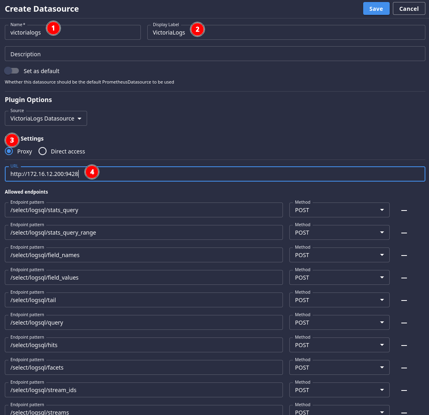Remove the stats_query endpoint row
This screenshot has width=429, height=415.
pyautogui.click(x=404, y=210)
